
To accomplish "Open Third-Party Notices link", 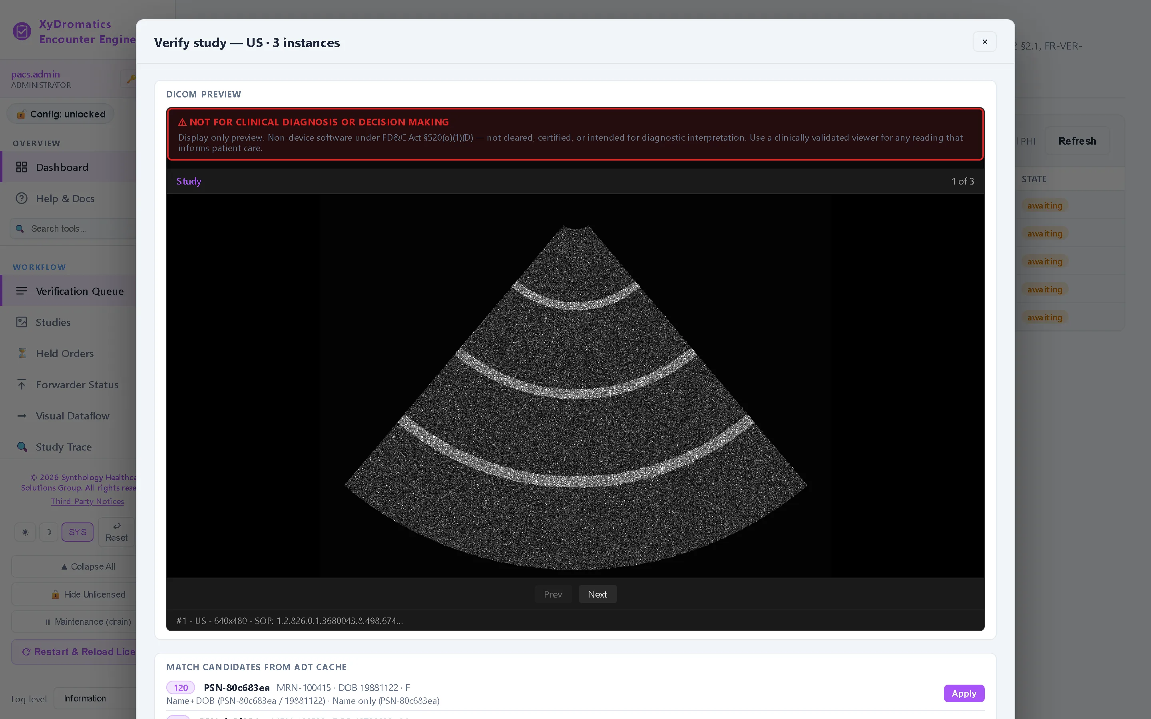I will pos(88,501).
